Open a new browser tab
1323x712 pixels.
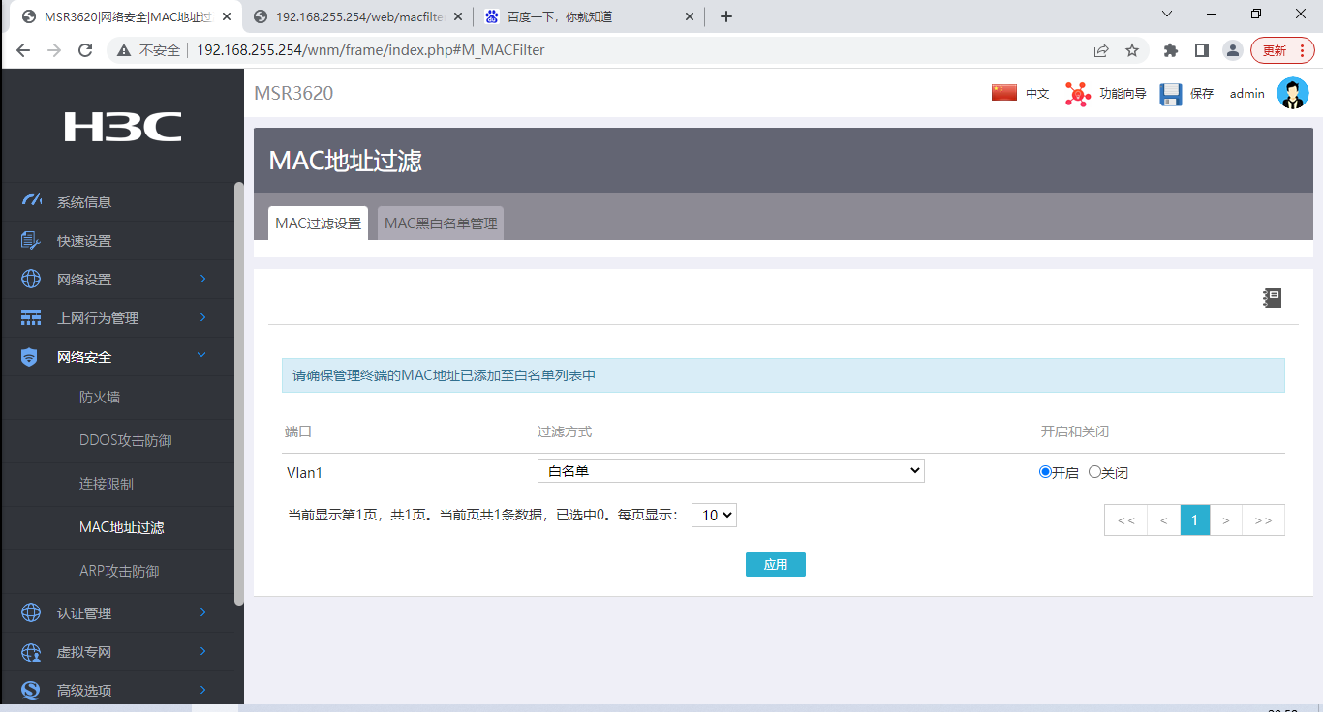726,16
